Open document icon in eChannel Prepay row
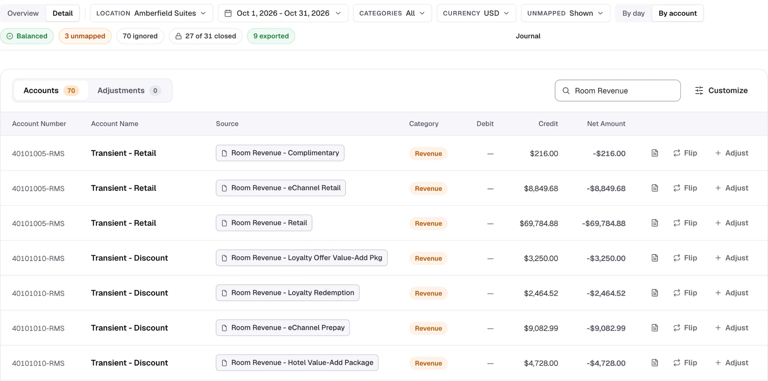Image resolution: width=768 pixels, height=381 pixels. click(655, 328)
